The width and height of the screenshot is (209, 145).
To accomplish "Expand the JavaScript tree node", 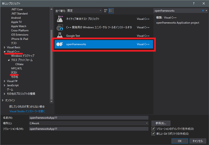I will coord(4,85).
